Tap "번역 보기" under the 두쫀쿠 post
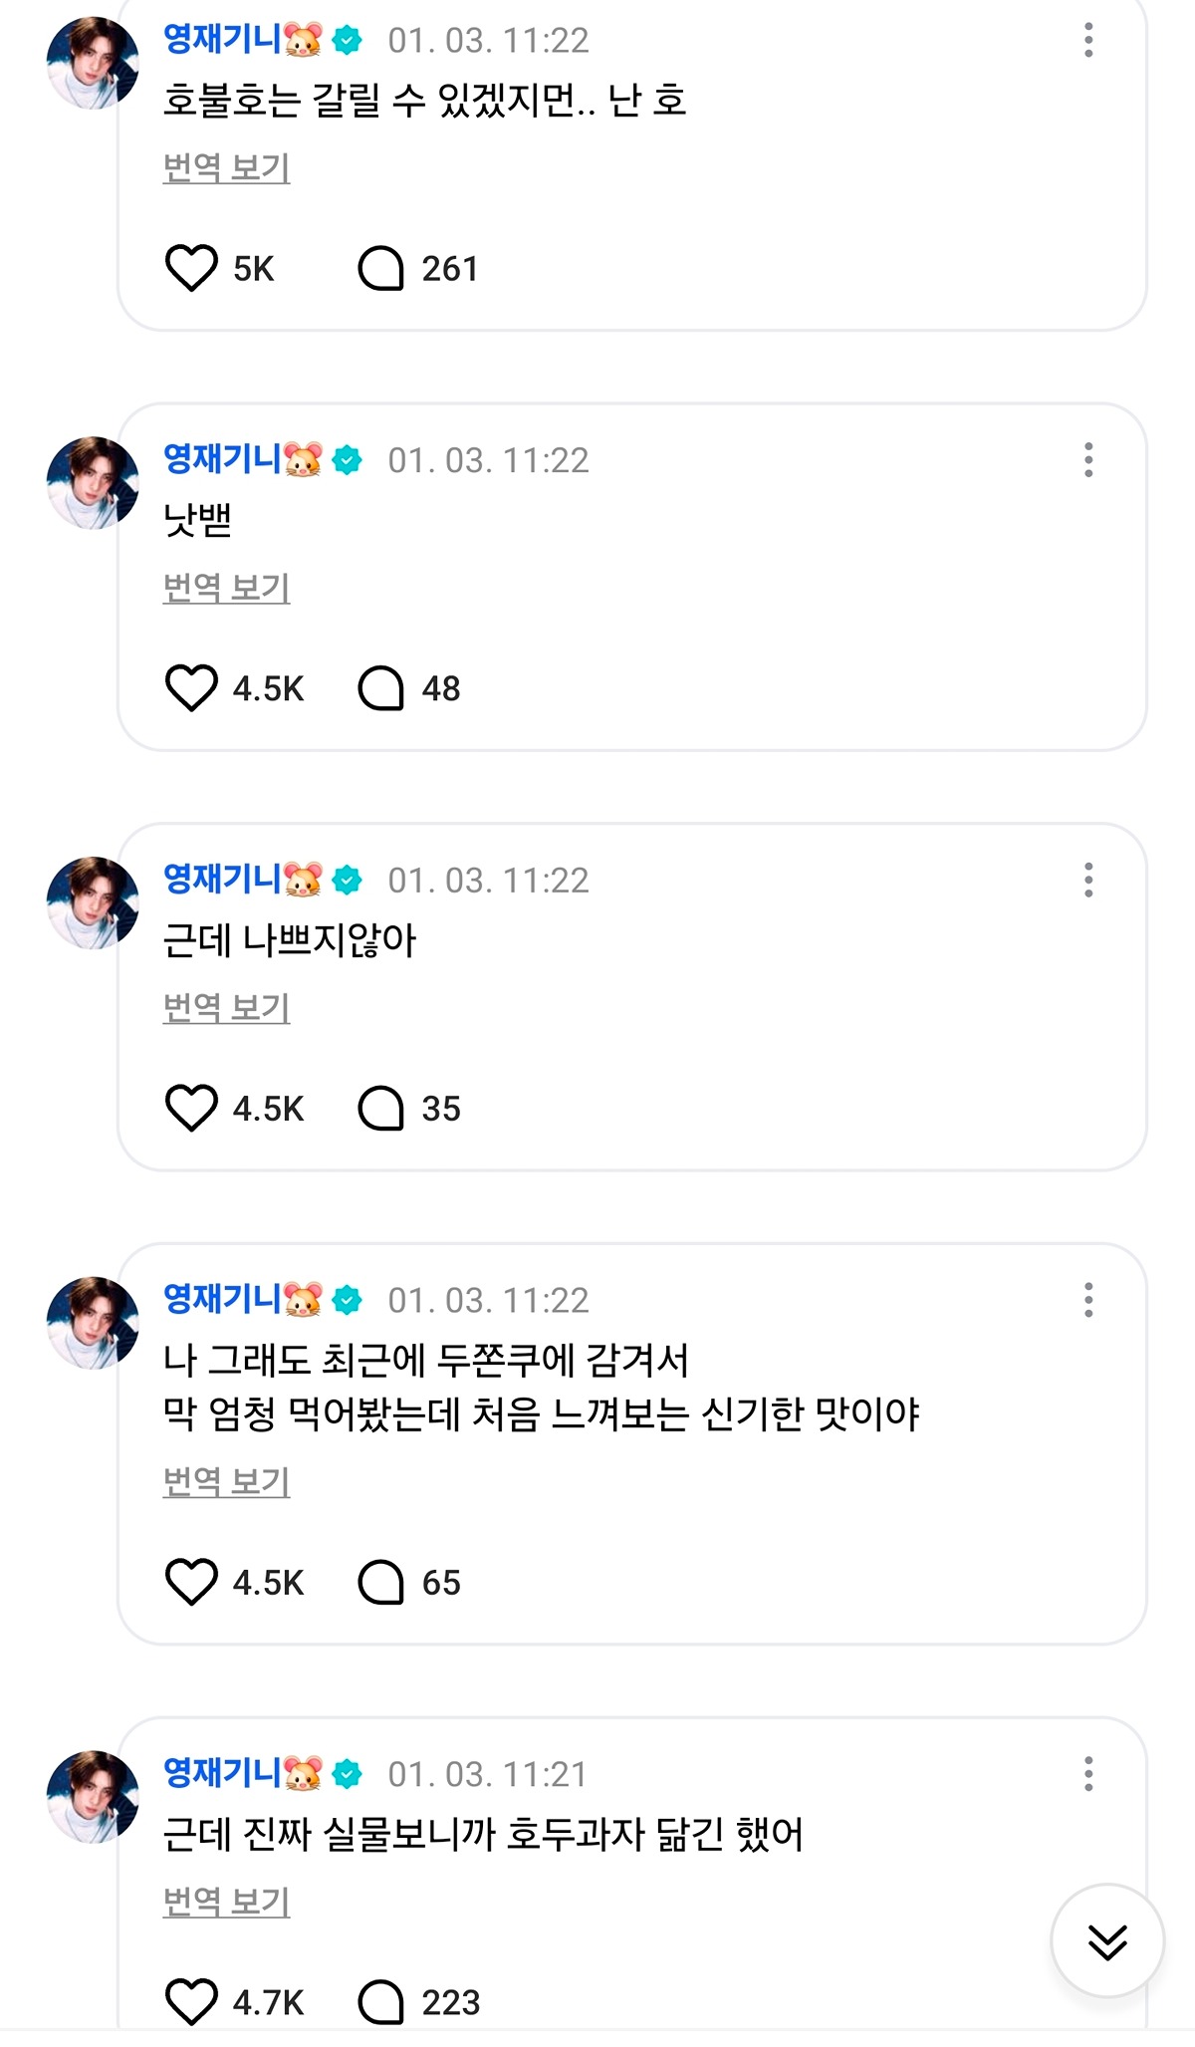1195x2047 pixels. click(226, 1482)
